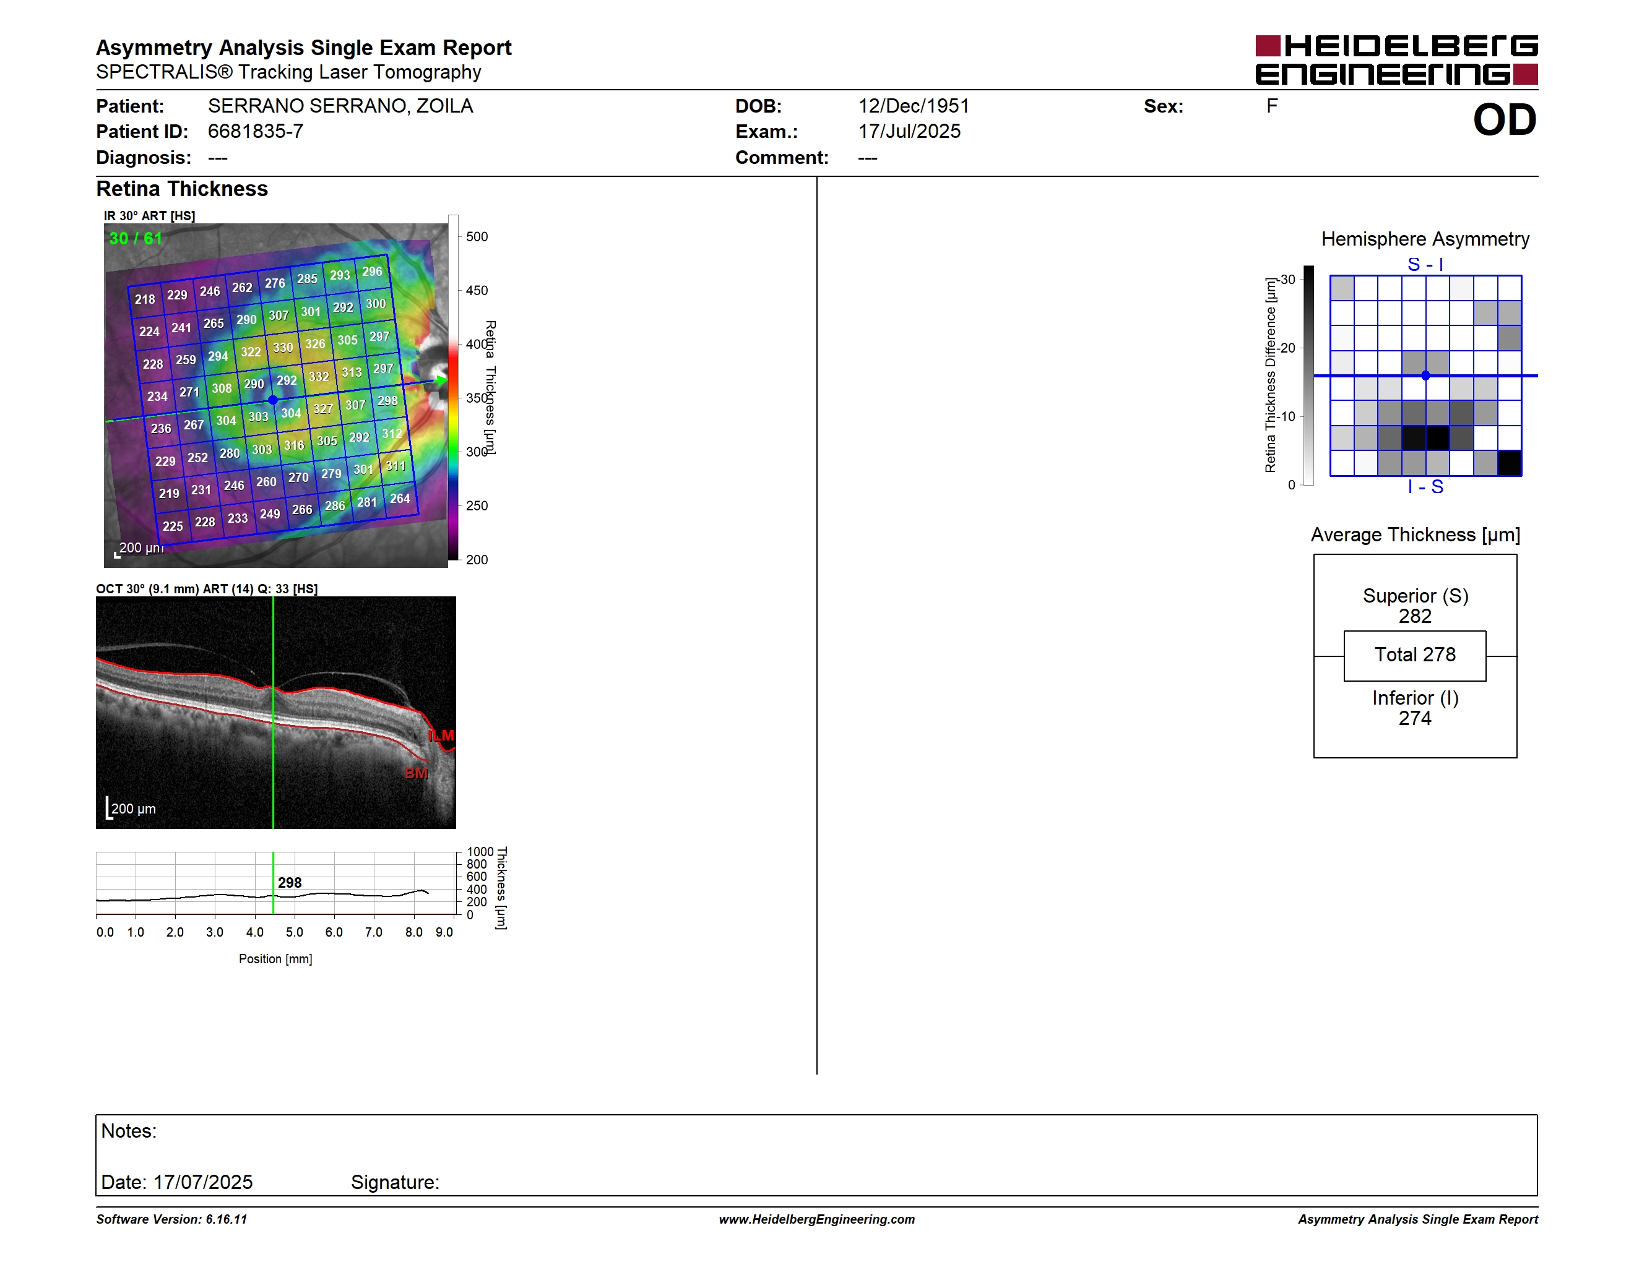Click the Retina Thickness section heading
The width and height of the screenshot is (1634, 1262).
[182, 189]
